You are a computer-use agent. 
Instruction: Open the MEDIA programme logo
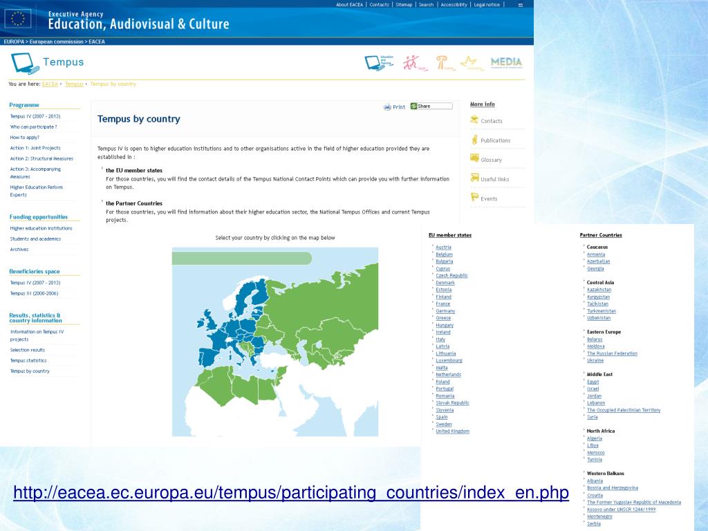(x=506, y=62)
